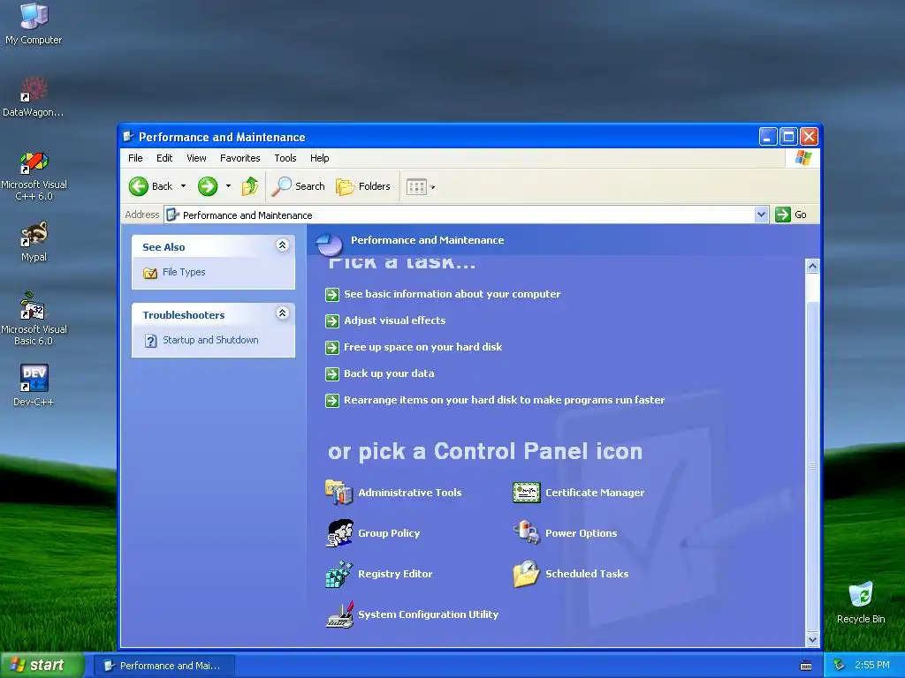This screenshot has height=678, width=905.
Task: Click Free up space on your hard disk
Action: (423, 347)
